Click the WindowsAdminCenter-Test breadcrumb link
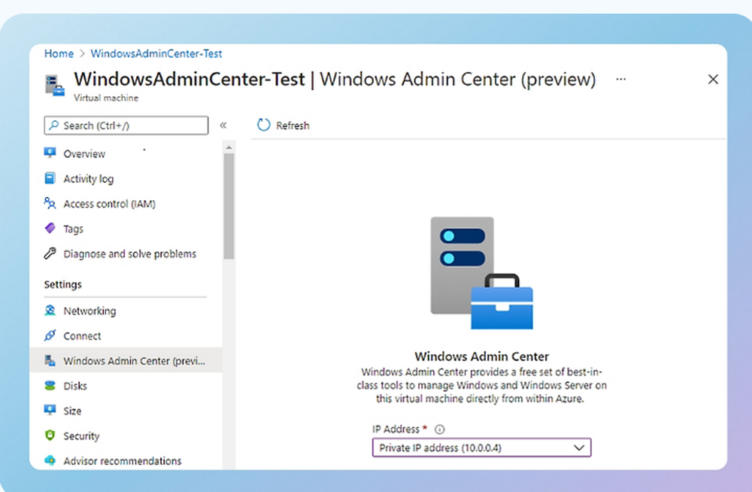Screen dimensions: 752x492 pos(156,53)
